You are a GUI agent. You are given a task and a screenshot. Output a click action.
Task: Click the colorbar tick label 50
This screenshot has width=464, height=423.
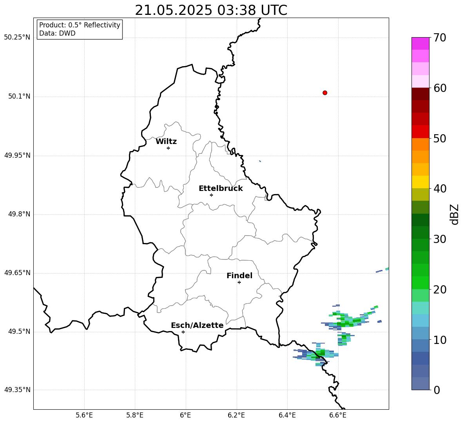click(x=440, y=138)
